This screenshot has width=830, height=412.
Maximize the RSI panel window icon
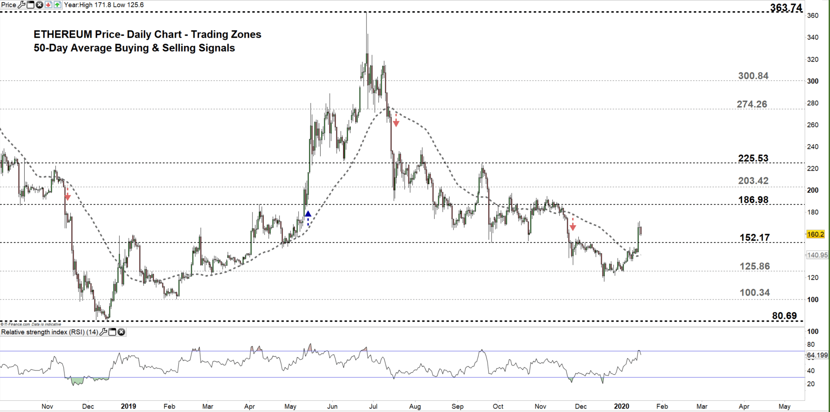(112, 332)
